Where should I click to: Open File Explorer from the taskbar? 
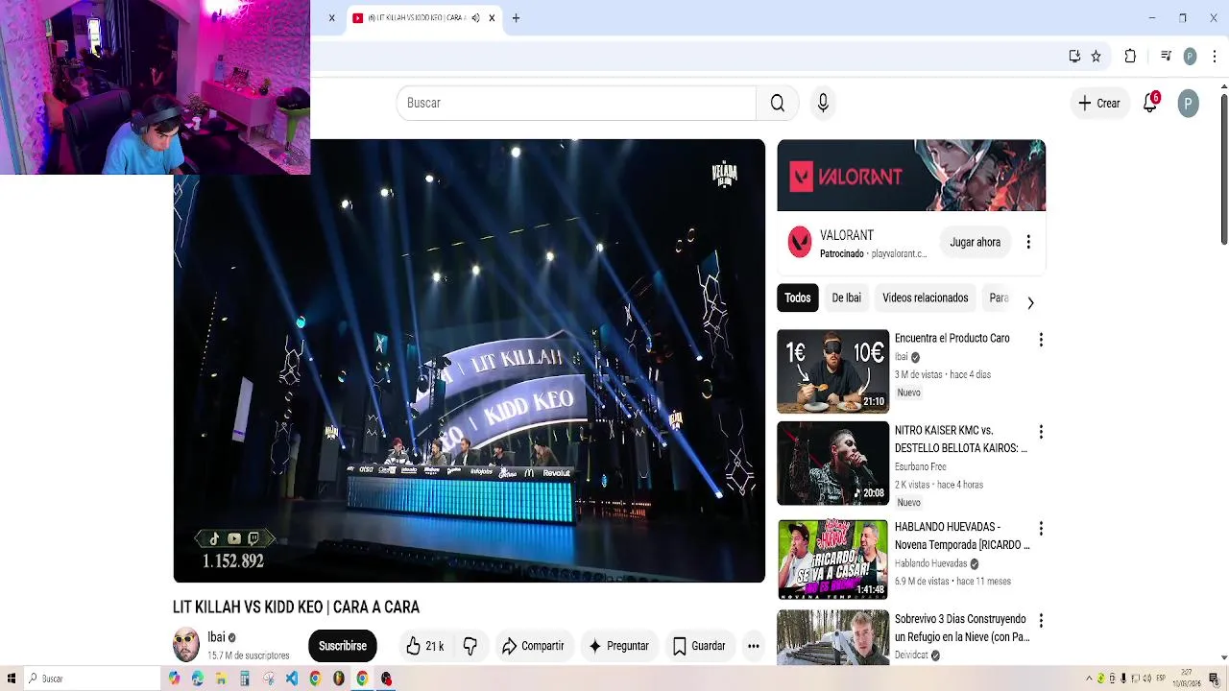tap(221, 679)
